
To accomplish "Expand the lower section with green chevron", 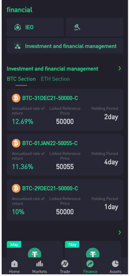I will (120, 233).
